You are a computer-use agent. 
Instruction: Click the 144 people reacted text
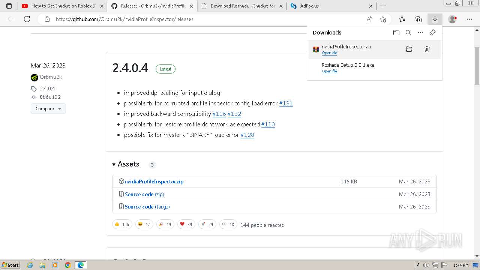tap(262, 225)
